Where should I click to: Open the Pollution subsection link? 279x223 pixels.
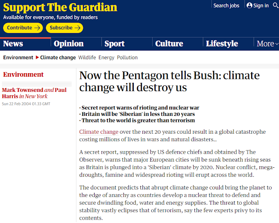coord(127,57)
